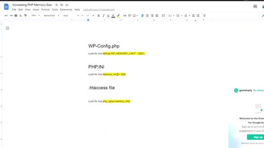264x148 pixels.
Task: Move document to folder icon
Action: [61, 5]
